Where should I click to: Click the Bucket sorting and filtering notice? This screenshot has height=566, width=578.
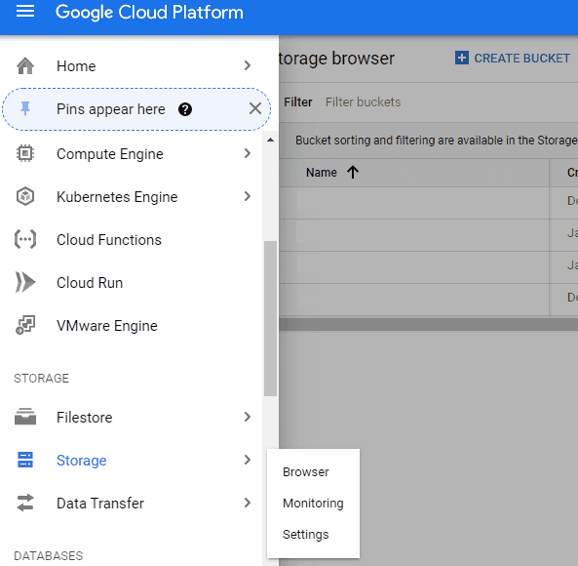437,141
